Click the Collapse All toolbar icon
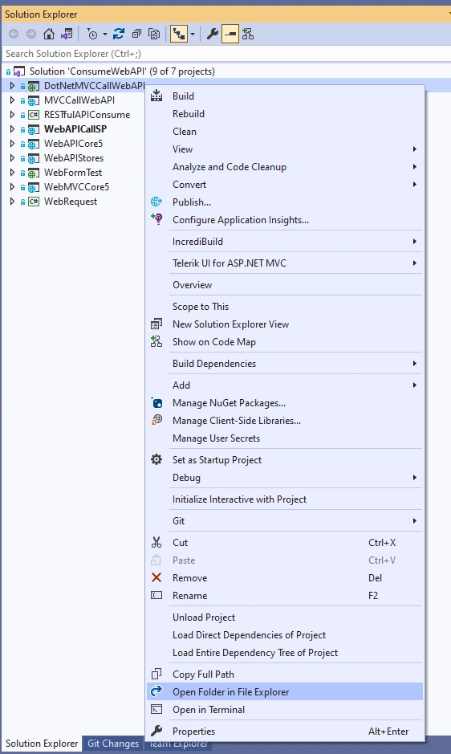 (136, 34)
